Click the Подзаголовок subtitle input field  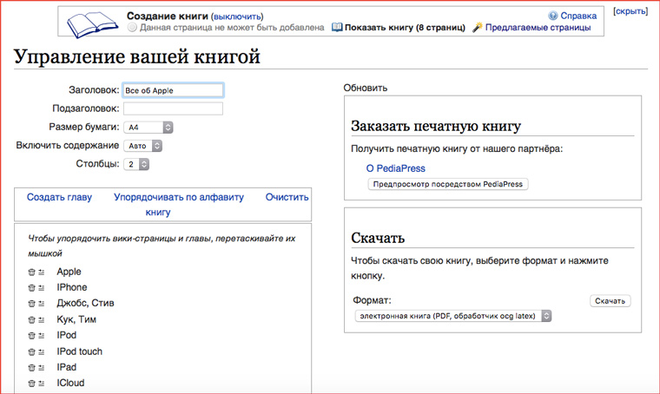[173, 108]
